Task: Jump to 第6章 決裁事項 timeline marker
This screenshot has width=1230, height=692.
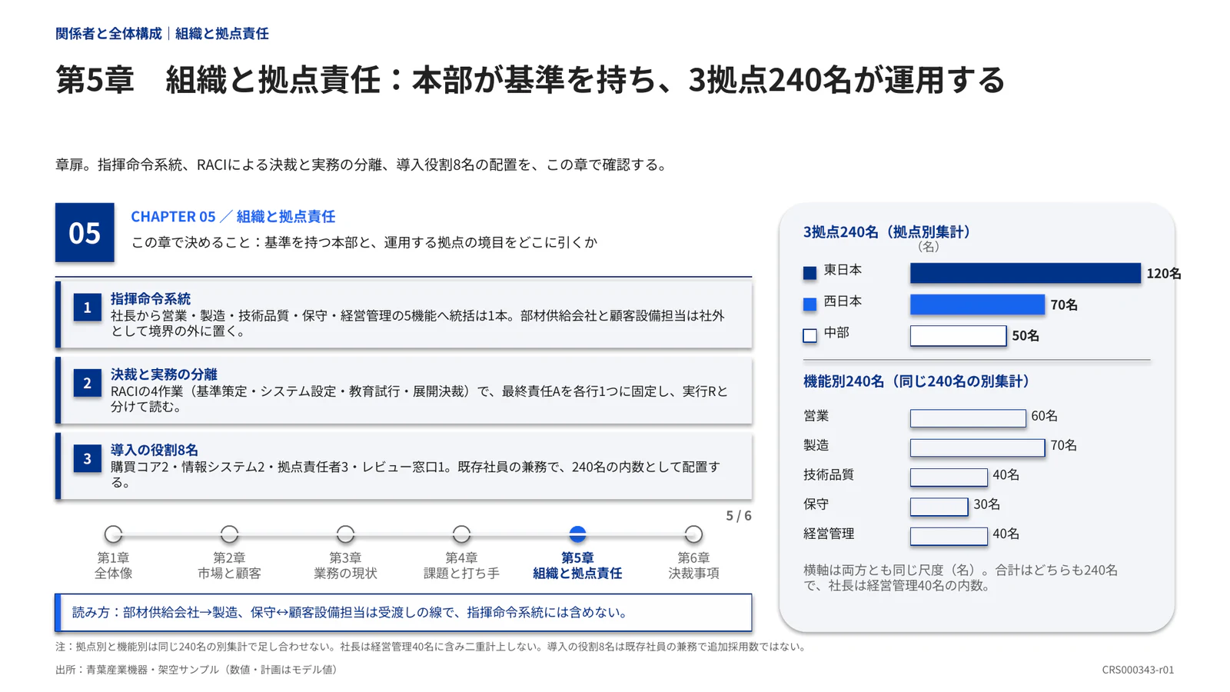Action: [693, 534]
